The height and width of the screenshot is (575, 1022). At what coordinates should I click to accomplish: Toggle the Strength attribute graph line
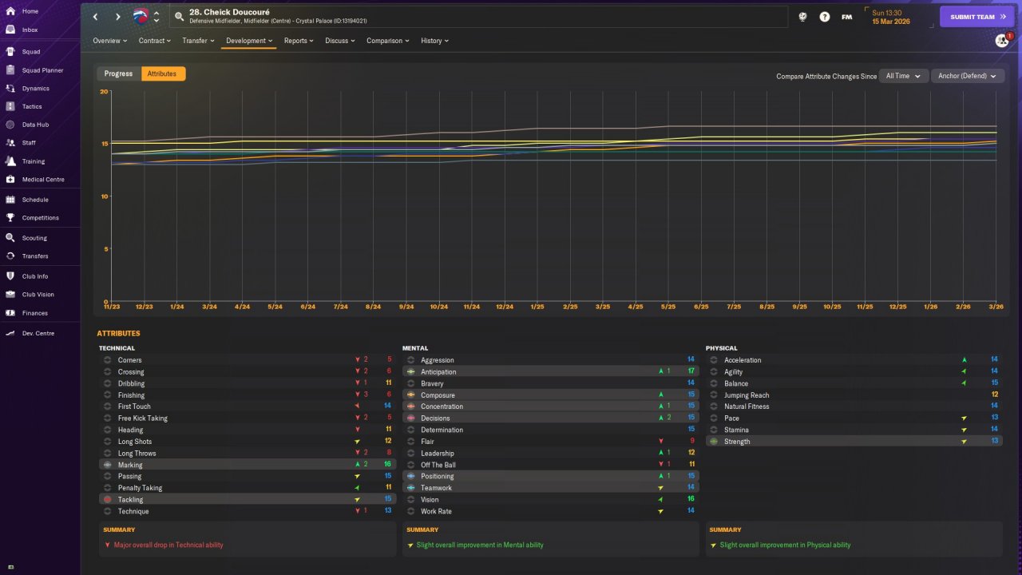[713, 442]
